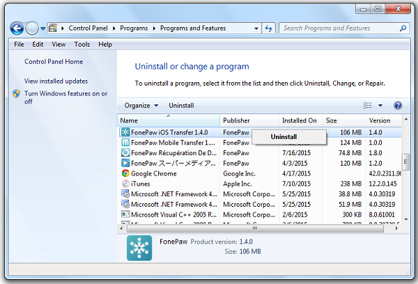Choose Uninstall in the context menu
The height and width of the screenshot is (284, 418).
289,137
